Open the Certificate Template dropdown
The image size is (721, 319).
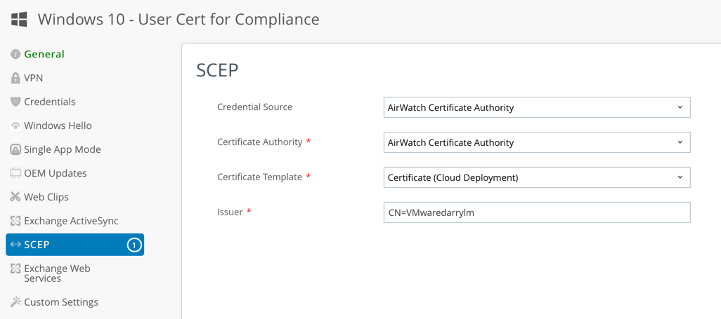click(537, 177)
